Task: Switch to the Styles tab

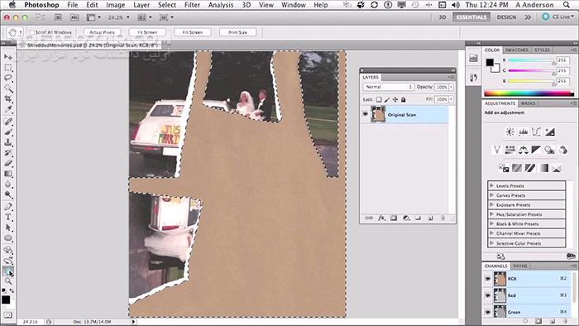Action: click(542, 50)
